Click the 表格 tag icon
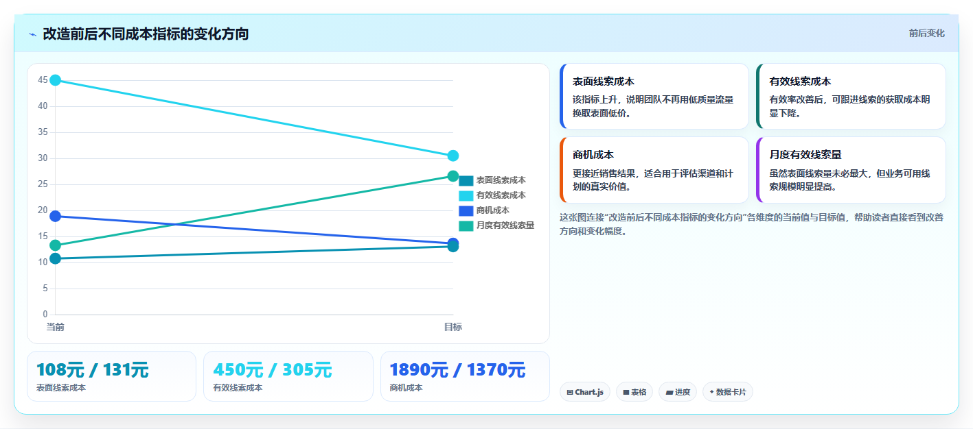Viewport: 973px width, 429px height. [x=626, y=393]
